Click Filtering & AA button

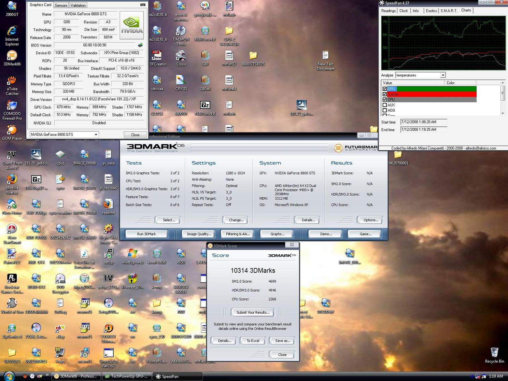tap(238, 234)
